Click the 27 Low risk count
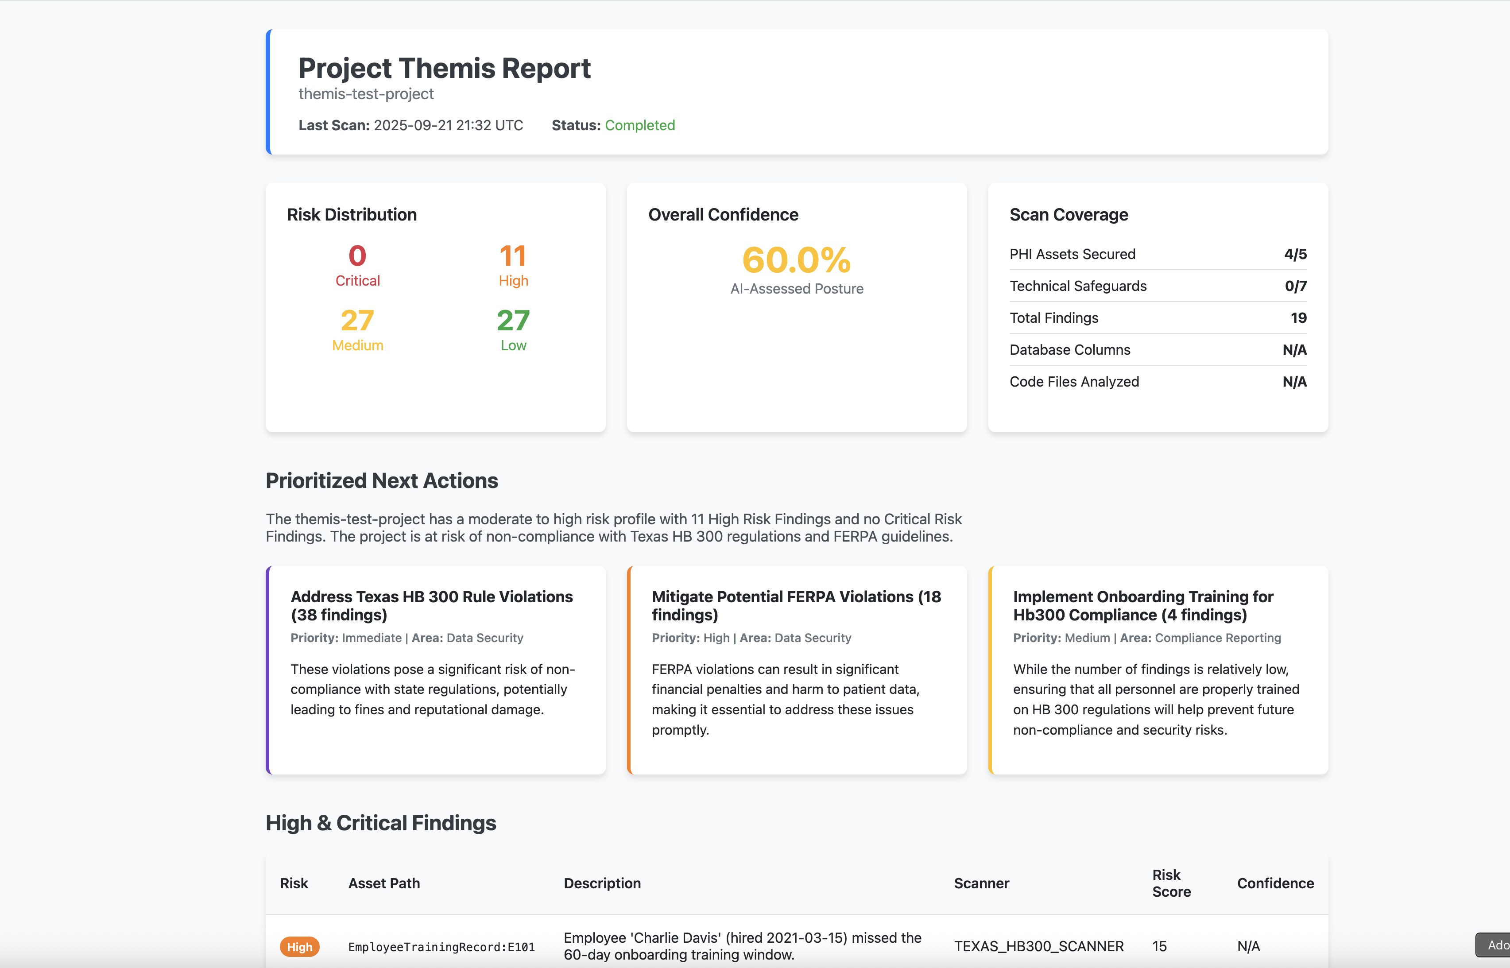 513,321
